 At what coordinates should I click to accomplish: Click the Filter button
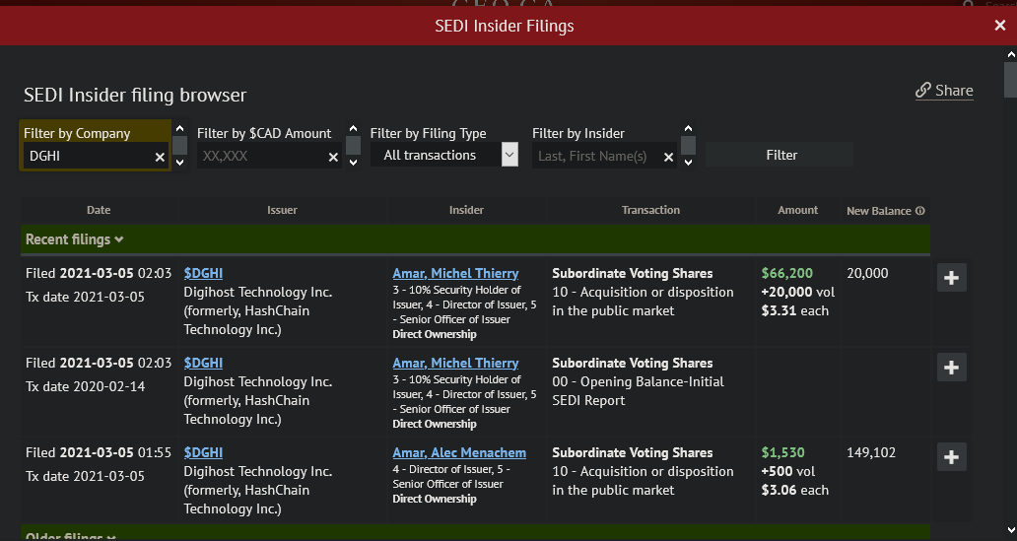tap(780, 155)
